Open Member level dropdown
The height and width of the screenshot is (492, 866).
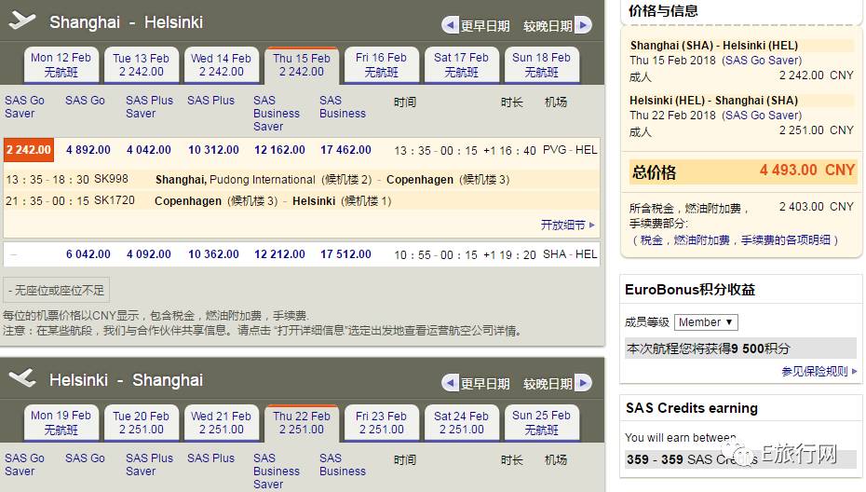click(x=706, y=322)
